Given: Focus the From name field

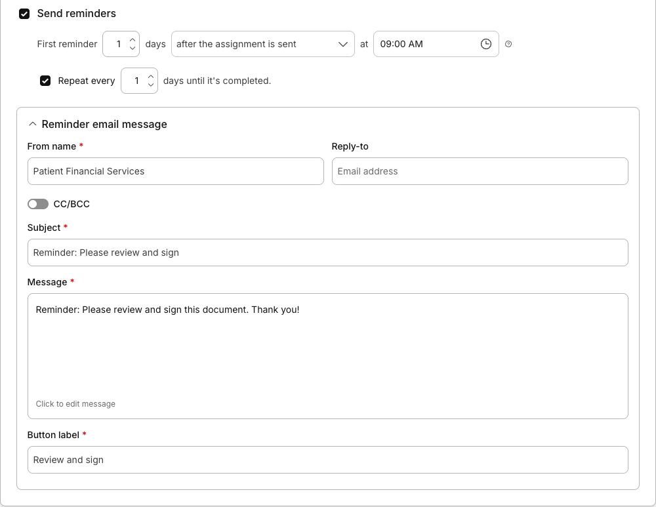Looking at the screenshot, I should 176,171.
